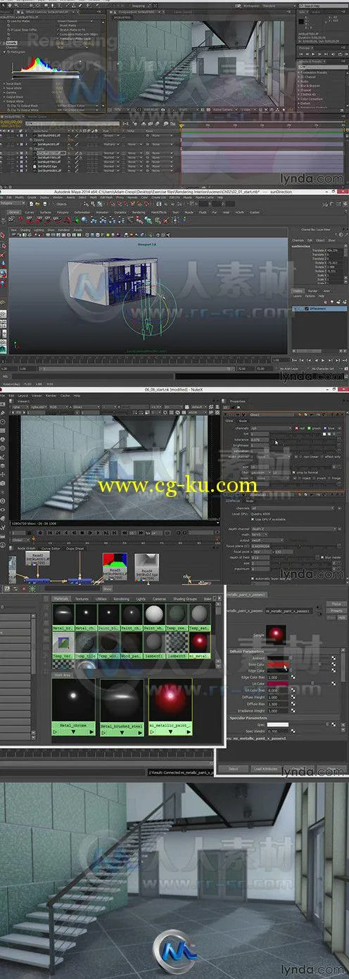Select the Metal_brushed_steel node in work area
Viewport: 349px width, 979px height.
pos(123,707)
